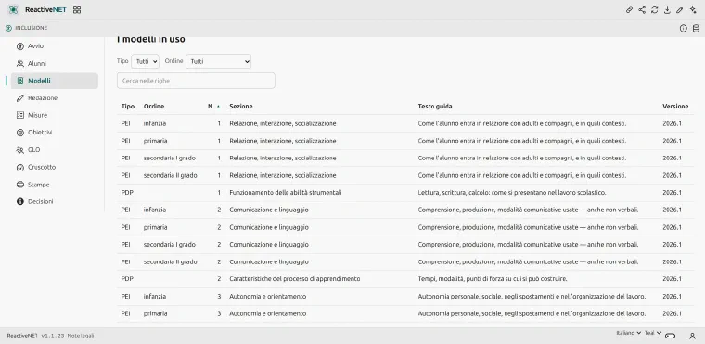Click 'Tempi, modalità, punti di forza' guide text
The image size is (705, 344).
click(493, 279)
